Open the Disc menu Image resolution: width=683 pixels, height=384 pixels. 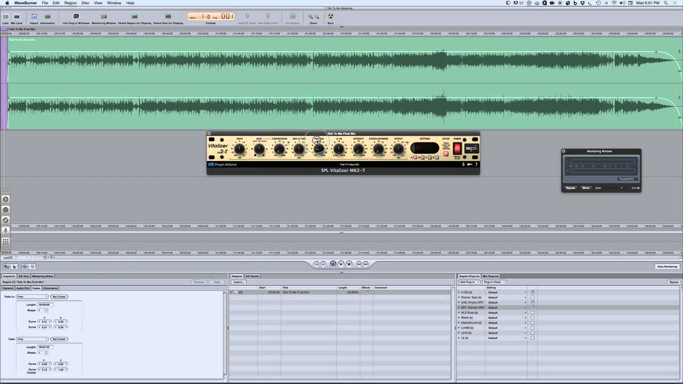[x=85, y=3]
